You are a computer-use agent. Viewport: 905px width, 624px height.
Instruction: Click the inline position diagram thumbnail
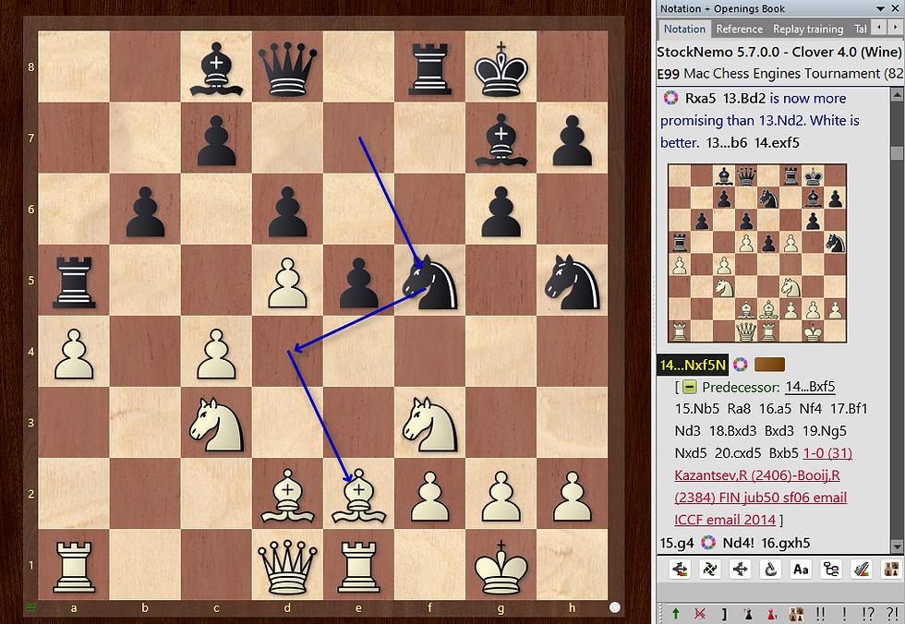(x=757, y=254)
